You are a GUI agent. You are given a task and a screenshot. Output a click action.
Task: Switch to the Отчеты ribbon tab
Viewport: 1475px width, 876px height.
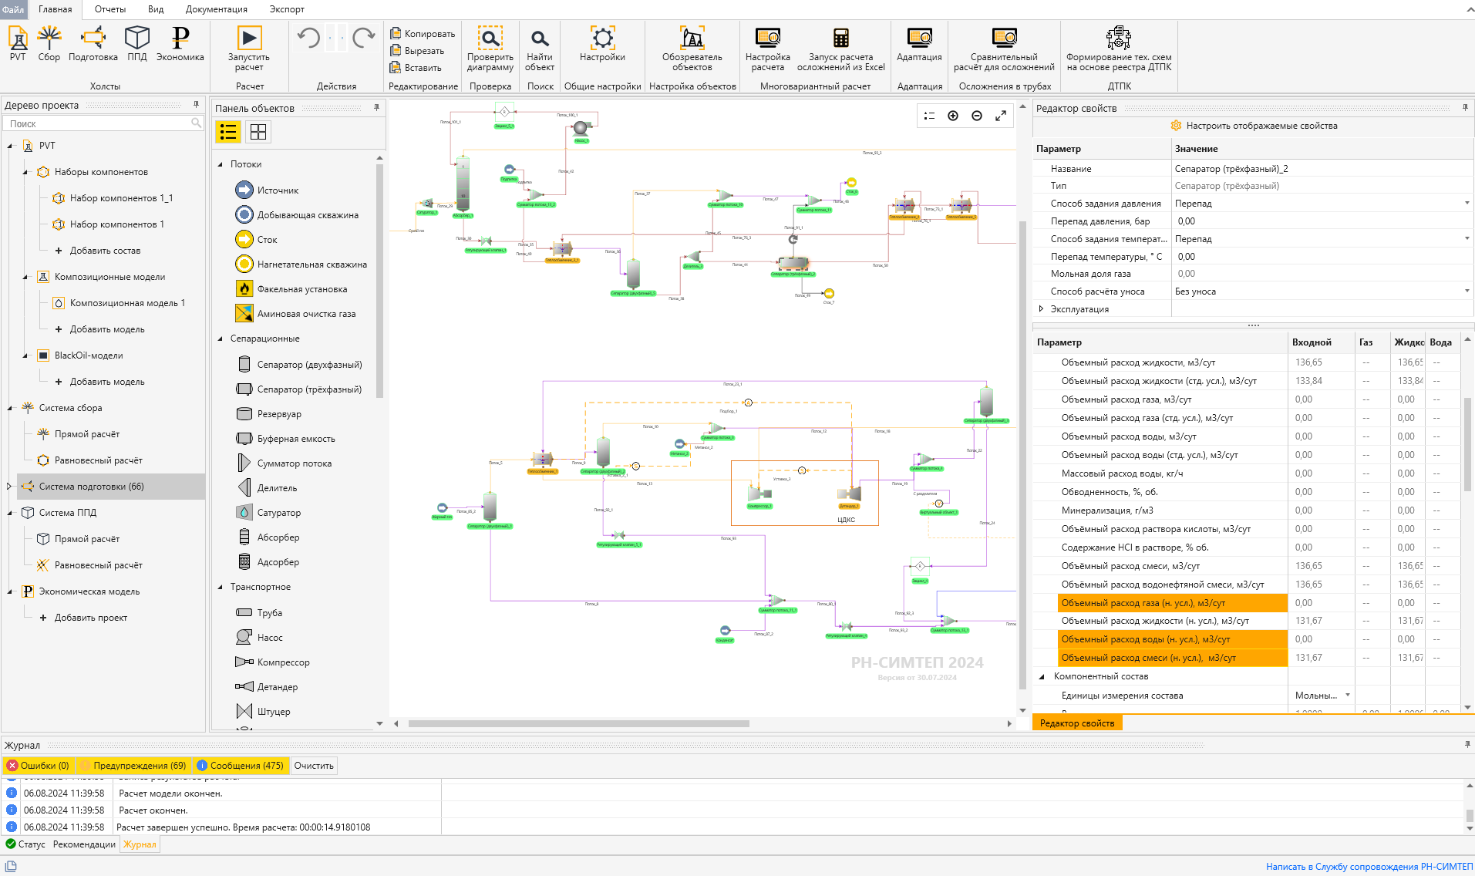(x=110, y=9)
